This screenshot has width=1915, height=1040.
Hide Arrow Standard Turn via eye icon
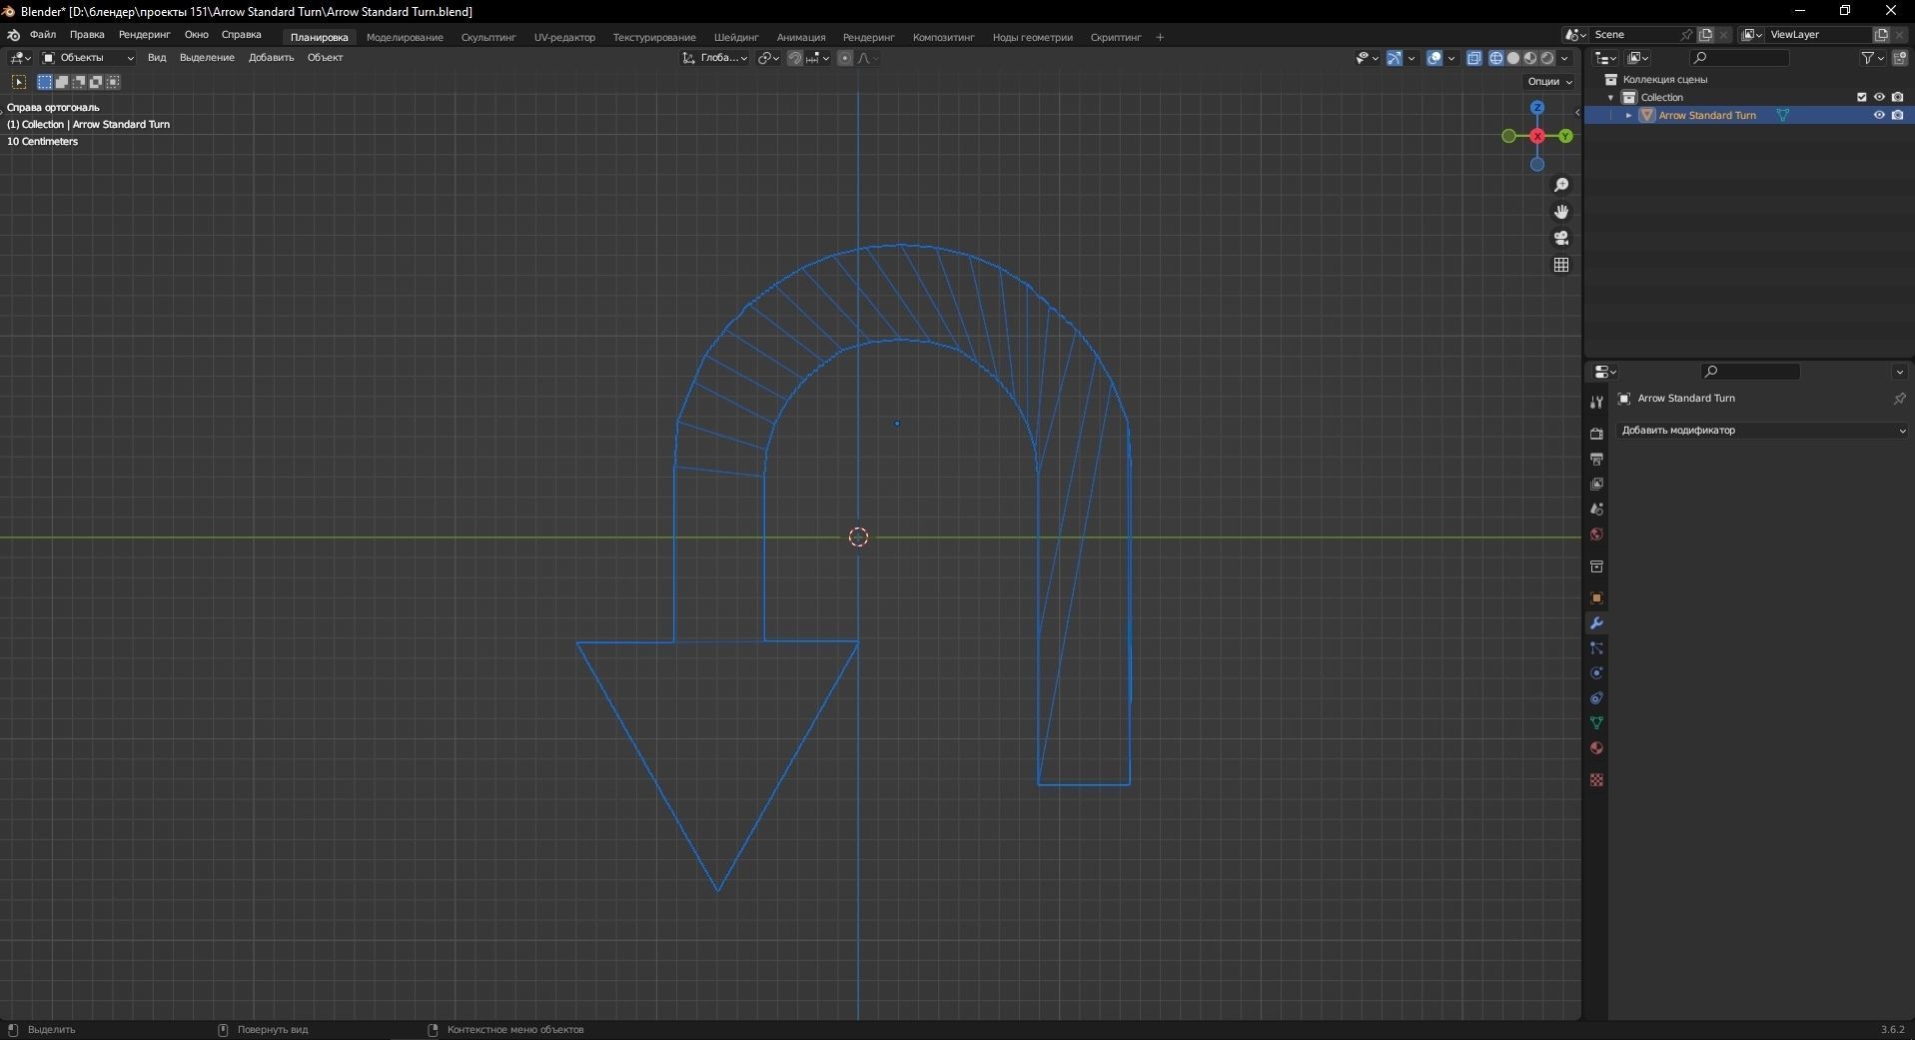click(x=1879, y=115)
